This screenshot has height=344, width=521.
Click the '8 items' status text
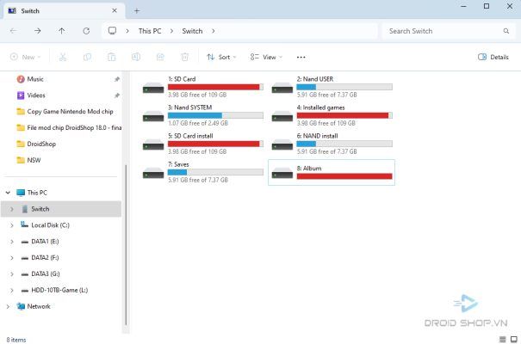point(16,340)
